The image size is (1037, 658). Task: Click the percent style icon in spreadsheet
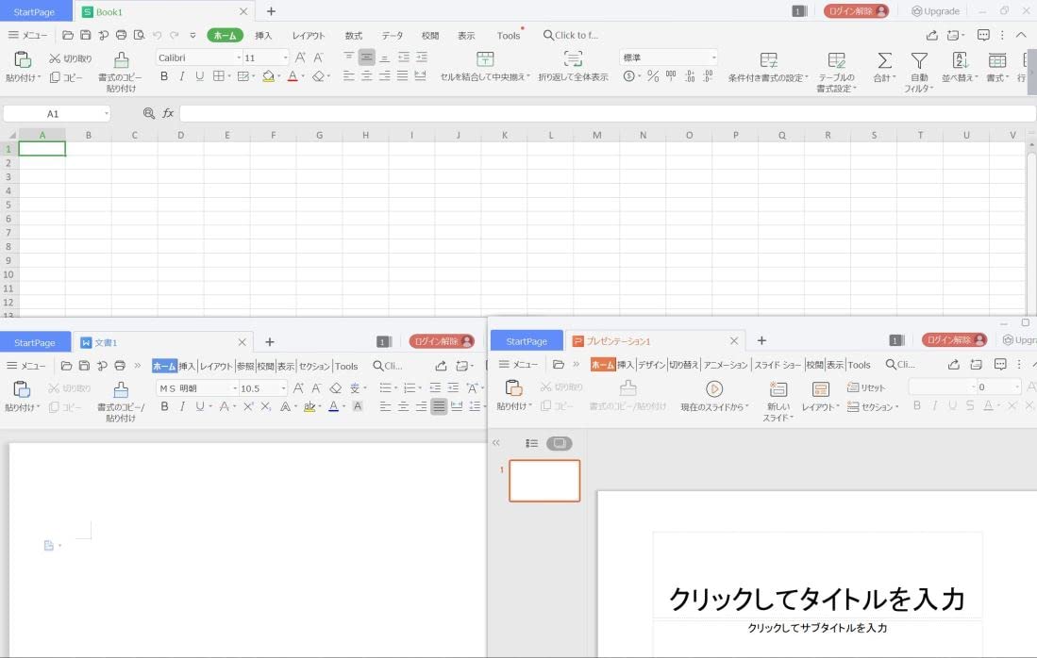[653, 76]
